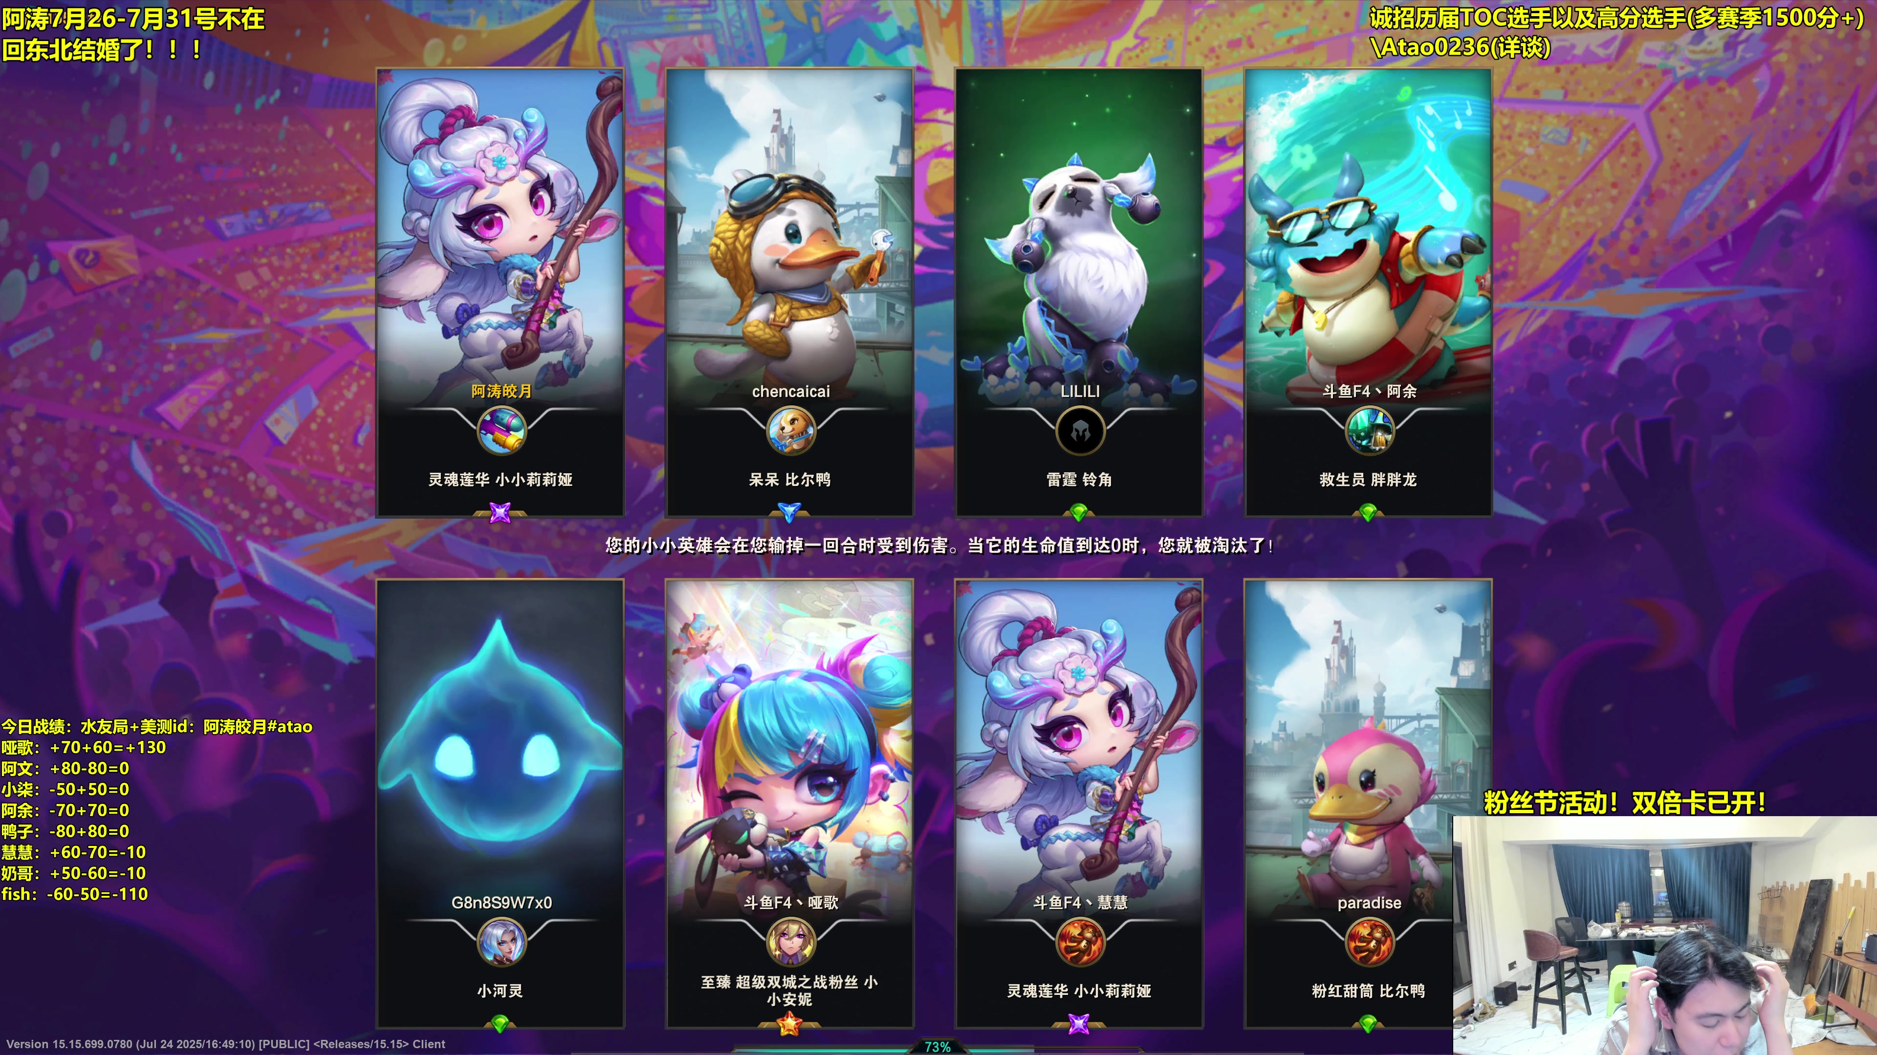Click 斗鱼F4、哑歌's blonde summoner icon
This screenshot has height=1055, width=1877.
pyautogui.click(x=790, y=942)
